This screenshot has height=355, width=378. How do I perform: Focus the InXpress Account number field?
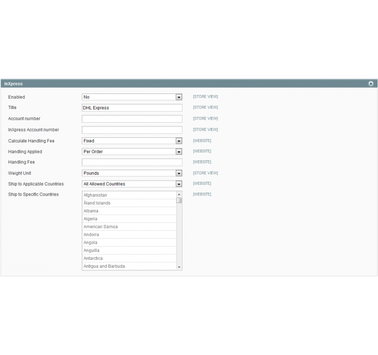pyautogui.click(x=132, y=130)
